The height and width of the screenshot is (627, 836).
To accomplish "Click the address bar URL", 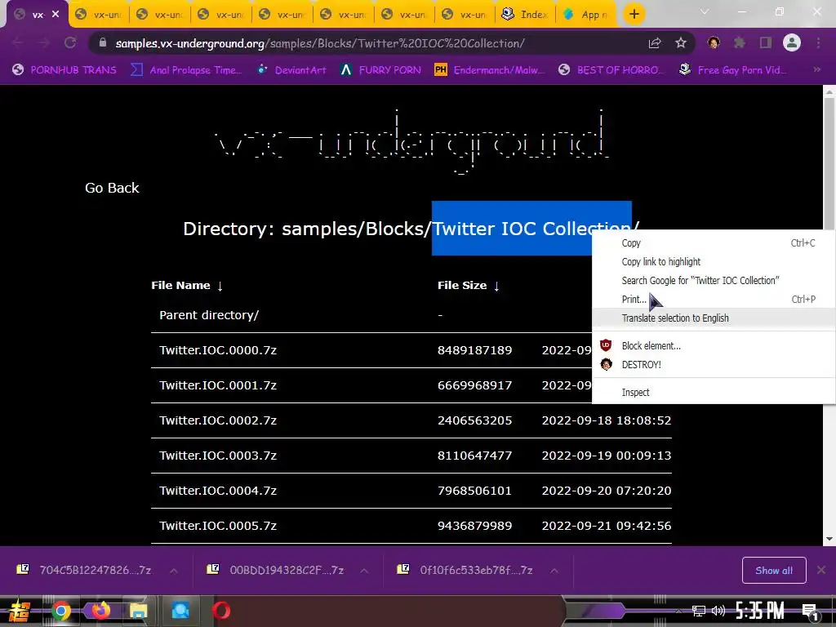I will tap(320, 43).
